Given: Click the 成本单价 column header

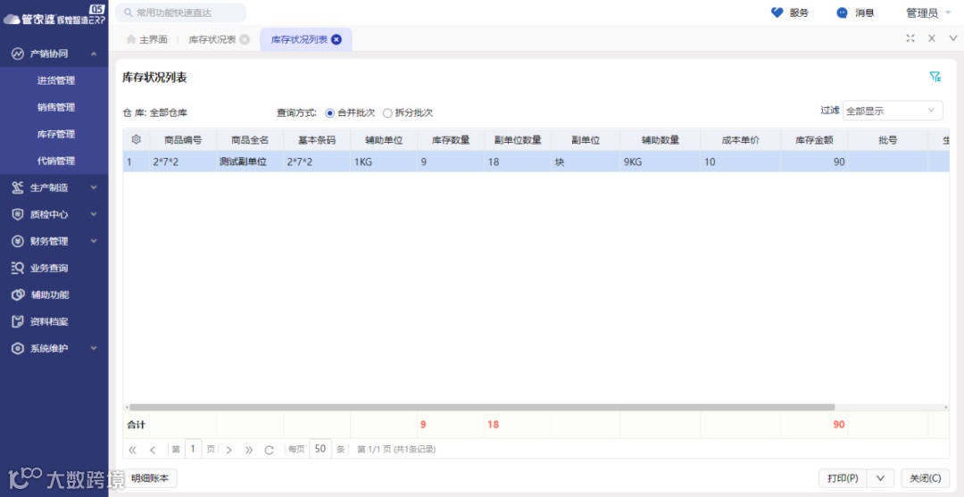Looking at the screenshot, I should pyautogui.click(x=740, y=140).
